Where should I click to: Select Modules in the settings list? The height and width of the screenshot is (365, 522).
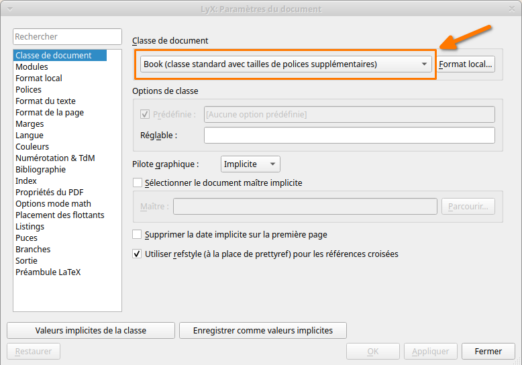(x=32, y=67)
